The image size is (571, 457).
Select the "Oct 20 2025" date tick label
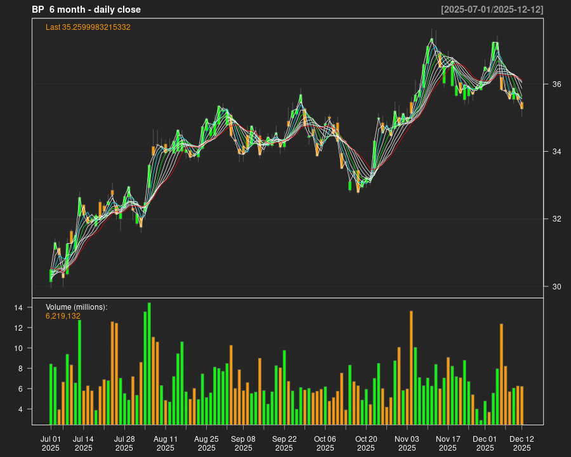pos(366,443)
